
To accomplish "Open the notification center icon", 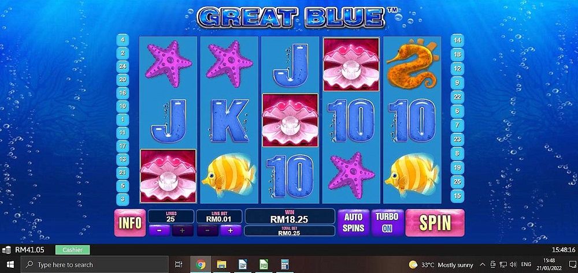I will (572, 264).
